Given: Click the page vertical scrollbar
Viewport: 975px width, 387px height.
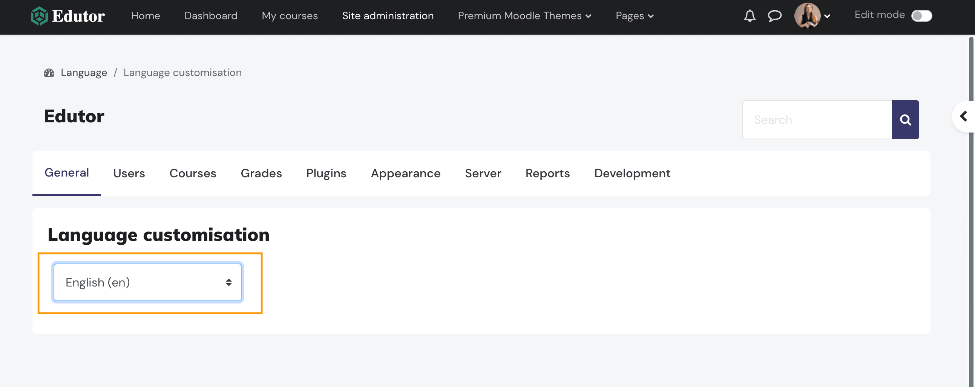Looking at the screenshot, I should pyautogui.click(x=972, y=212).
